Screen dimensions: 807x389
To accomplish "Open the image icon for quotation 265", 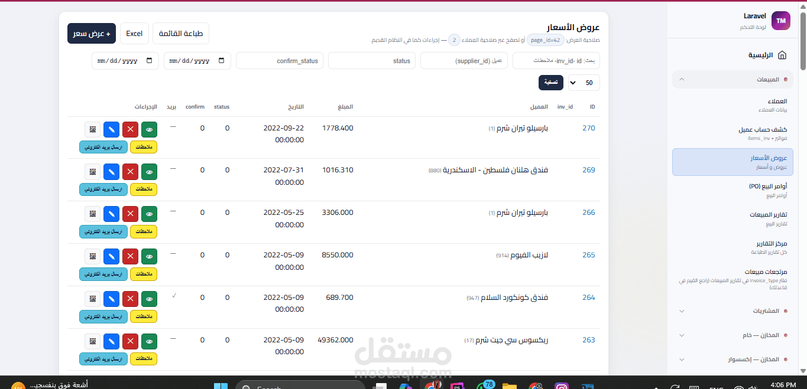I will click(92, 257).
